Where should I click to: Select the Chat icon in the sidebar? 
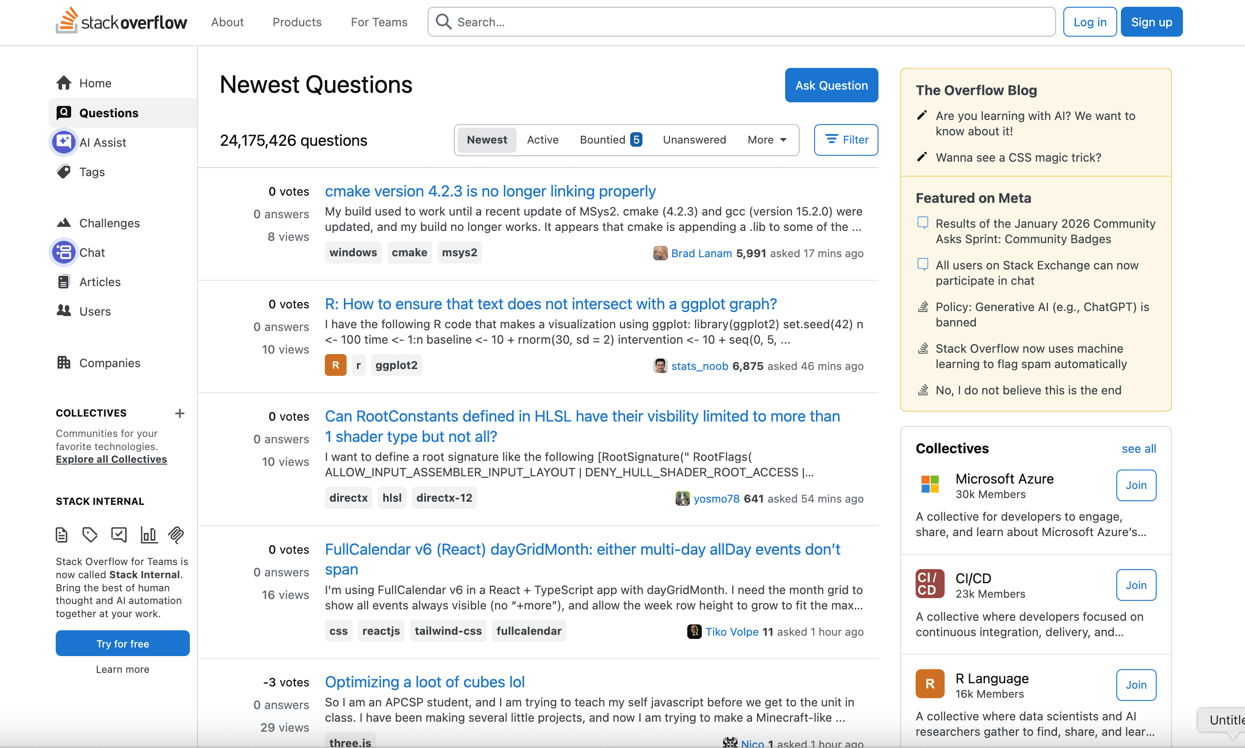tap(92, 252)
